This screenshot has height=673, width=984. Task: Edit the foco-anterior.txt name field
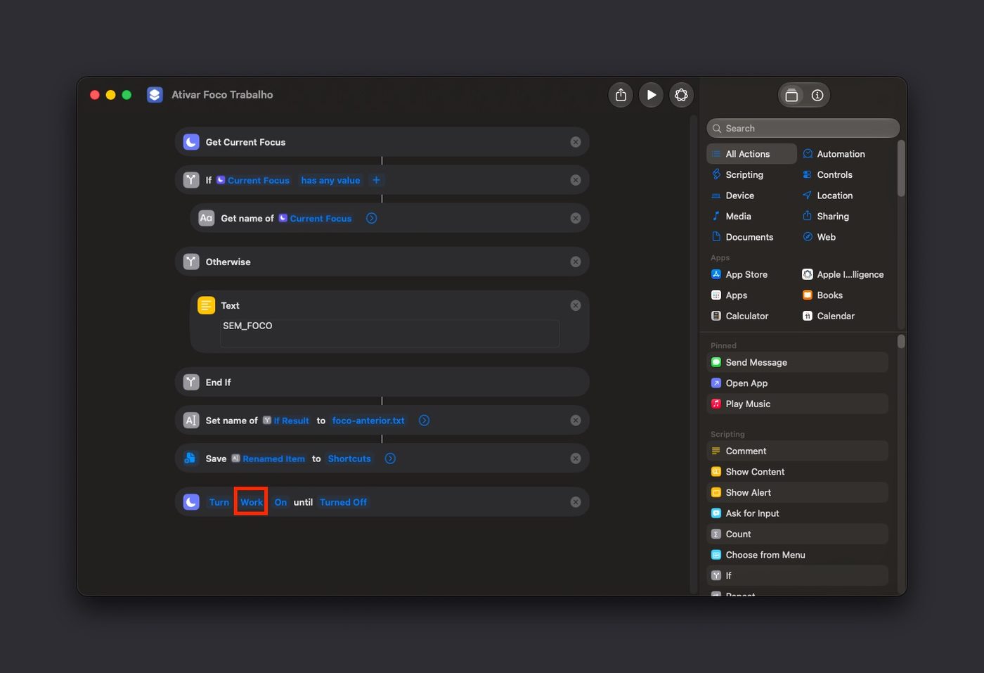click(x=368, y=421)
